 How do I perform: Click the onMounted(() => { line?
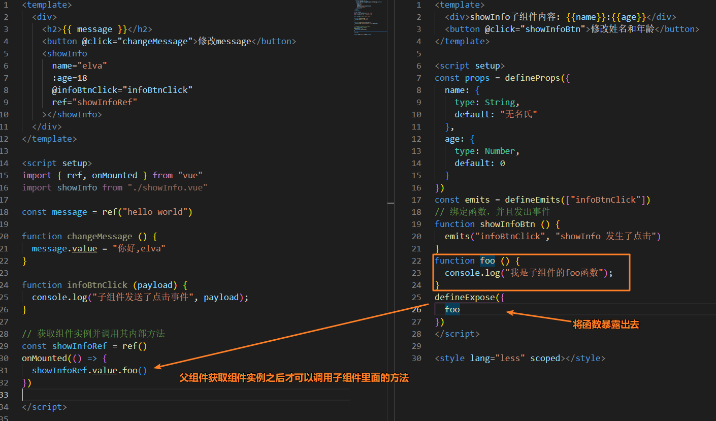[x=64, y=358]
